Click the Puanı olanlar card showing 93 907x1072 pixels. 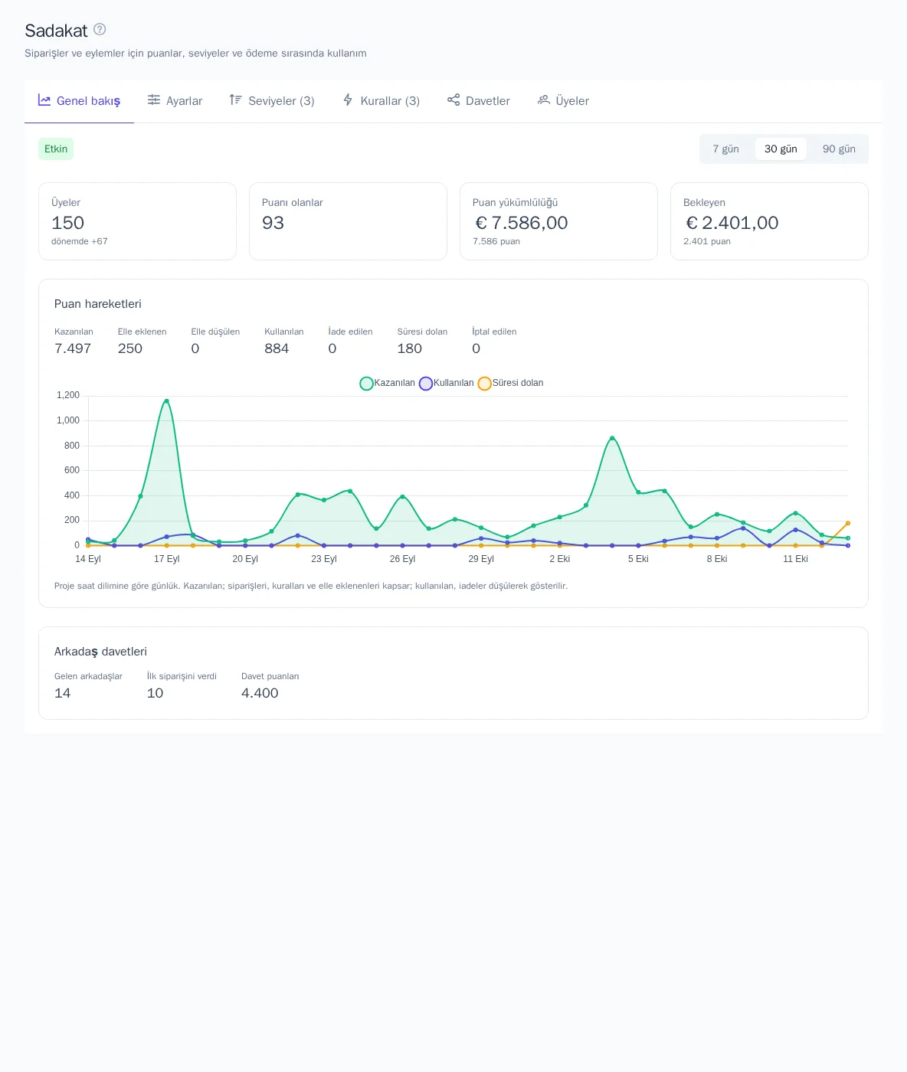[x=348, y=221]
